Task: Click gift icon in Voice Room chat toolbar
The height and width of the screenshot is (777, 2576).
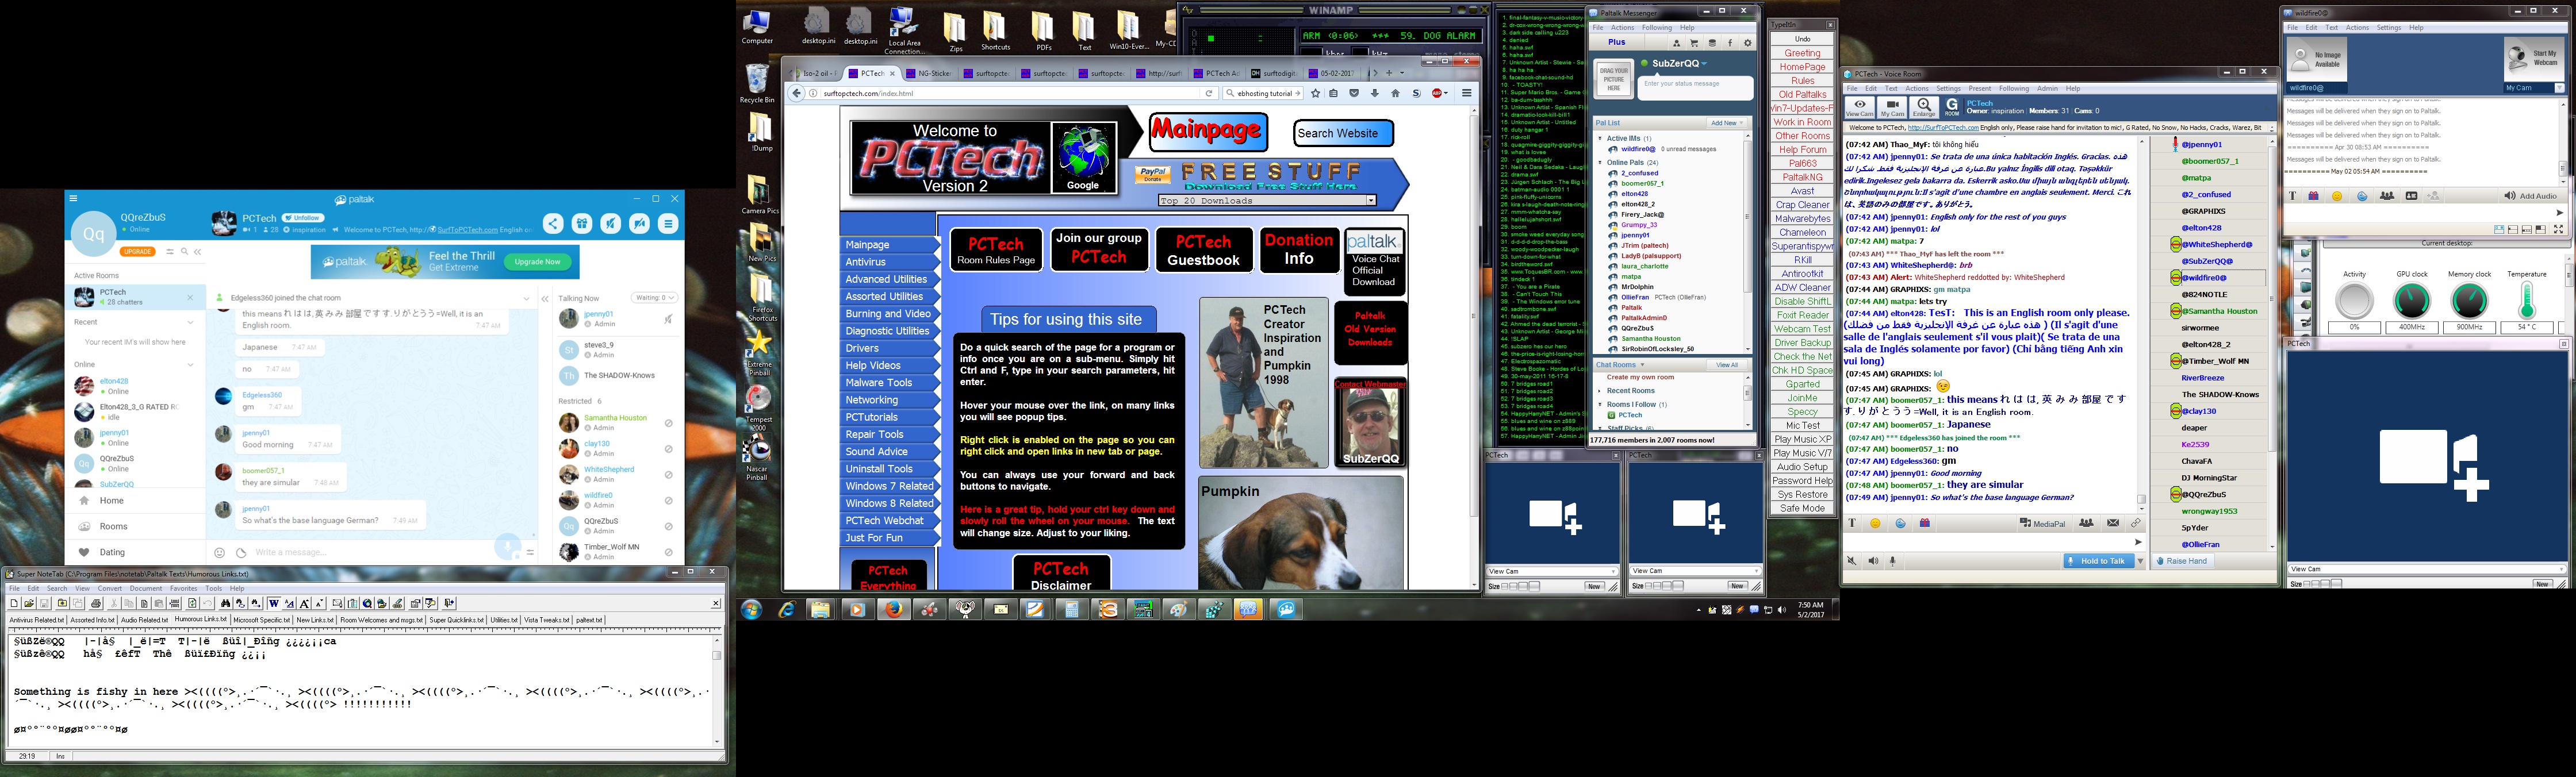Action: 1924,523
